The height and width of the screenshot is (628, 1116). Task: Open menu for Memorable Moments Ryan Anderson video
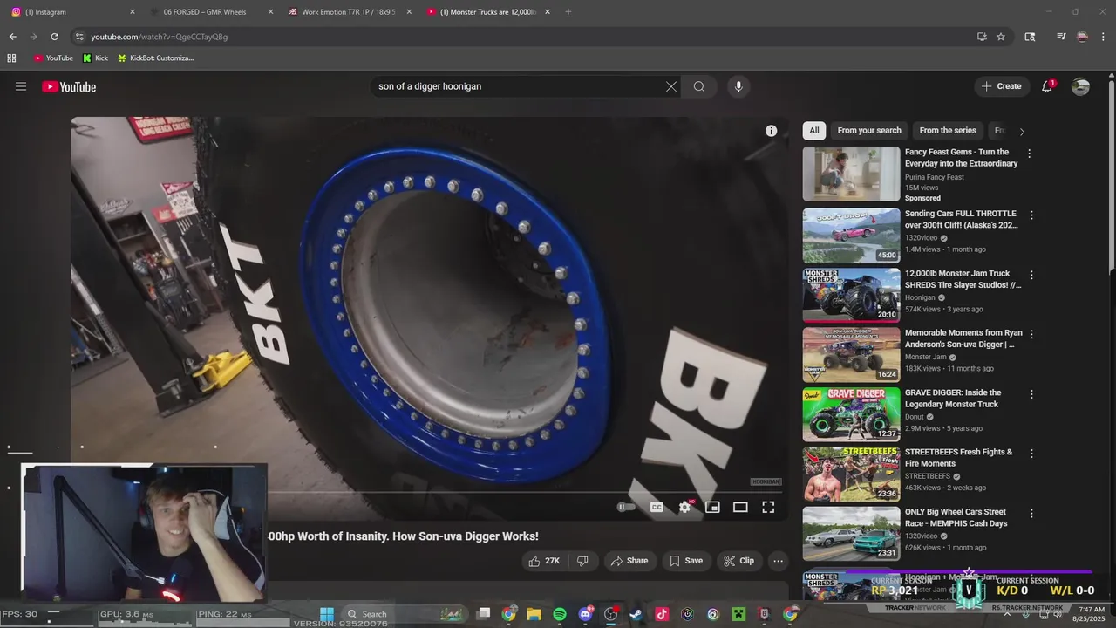tap(1031, 334)
